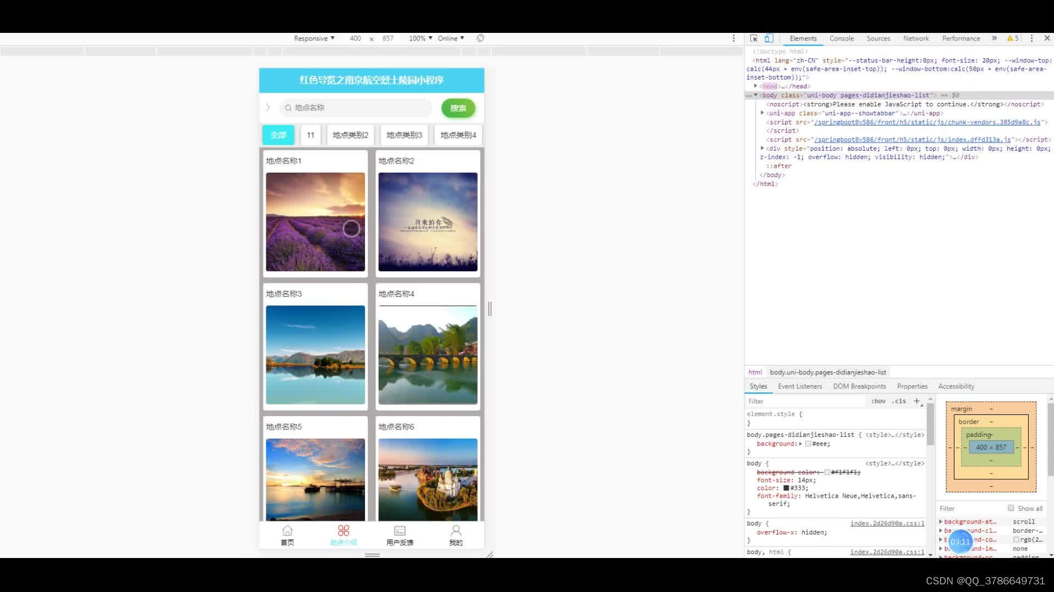Tap the 我的 profile tab icon

click(456, 531)
